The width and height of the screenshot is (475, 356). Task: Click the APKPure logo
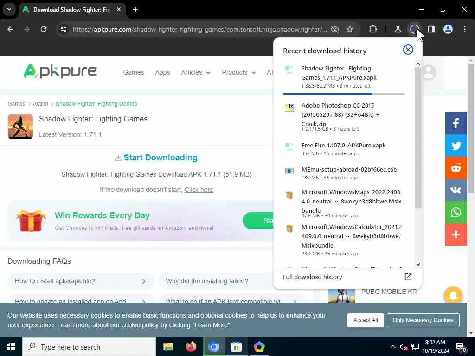coord(60,71)
